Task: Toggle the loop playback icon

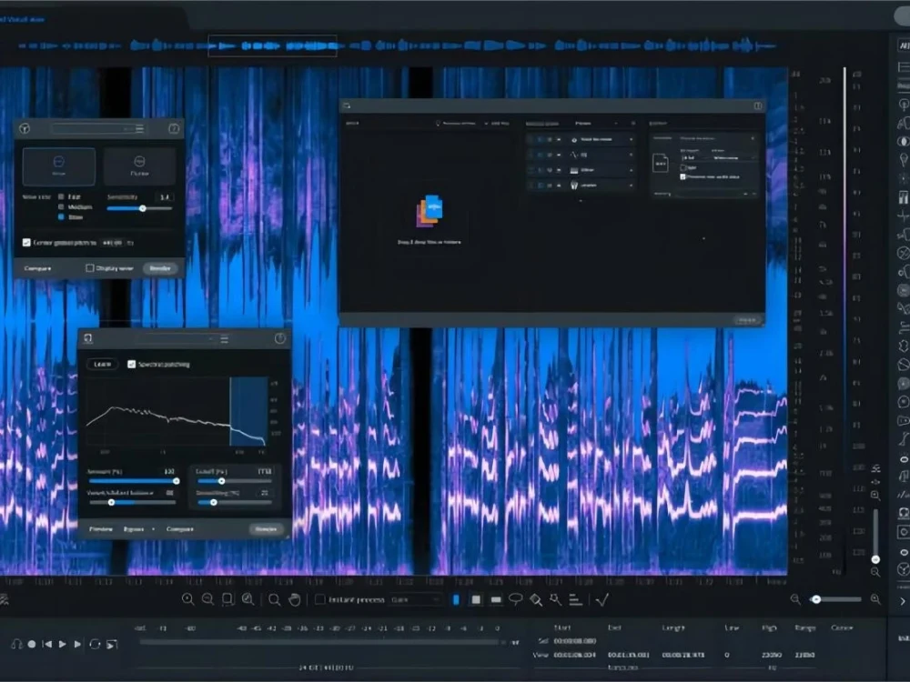Action: 95,645
